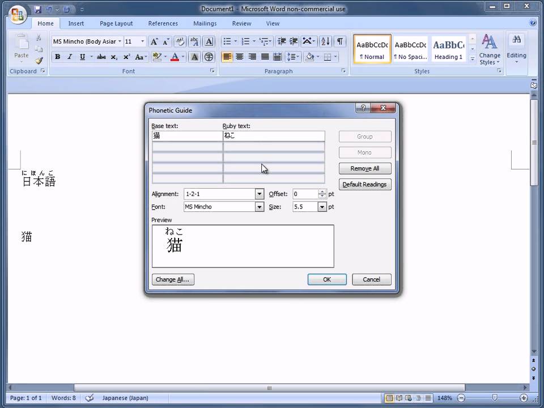Increase Offset stepper value
This screenshot has height=408, width=544.
[322, 192]
